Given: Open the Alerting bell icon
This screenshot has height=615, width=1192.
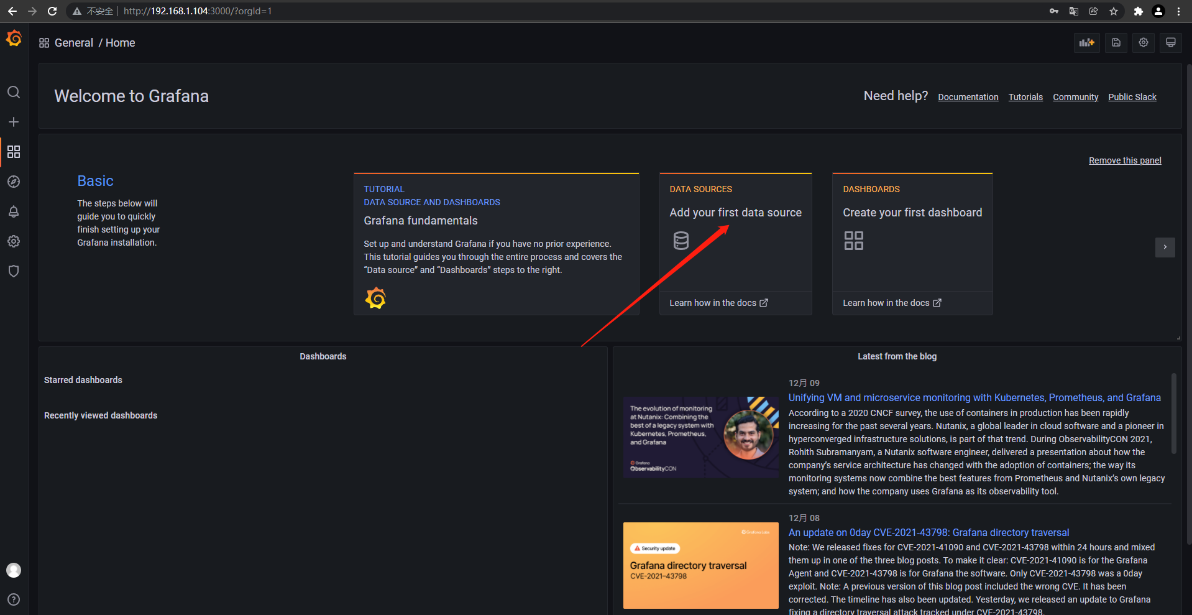Looking at the screenshot, I should [x=14, y=211].
